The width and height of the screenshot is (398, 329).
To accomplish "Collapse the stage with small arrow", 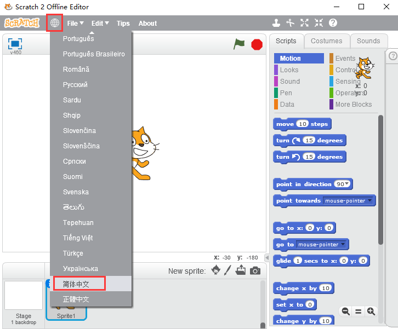I will pos(267,258).
